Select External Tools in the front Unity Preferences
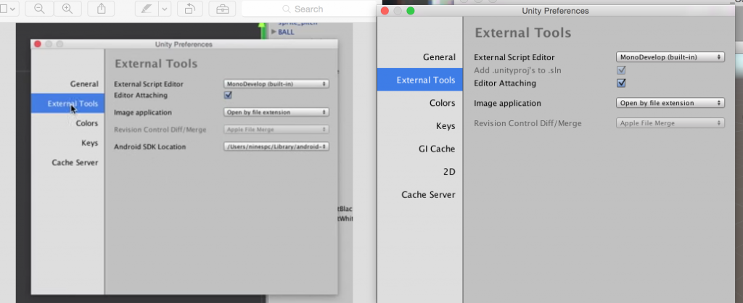 [420, 80]
